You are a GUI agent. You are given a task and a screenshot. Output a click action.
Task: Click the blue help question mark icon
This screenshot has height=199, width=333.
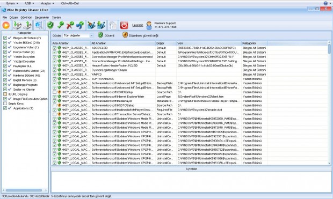click(x=325, y=3)
